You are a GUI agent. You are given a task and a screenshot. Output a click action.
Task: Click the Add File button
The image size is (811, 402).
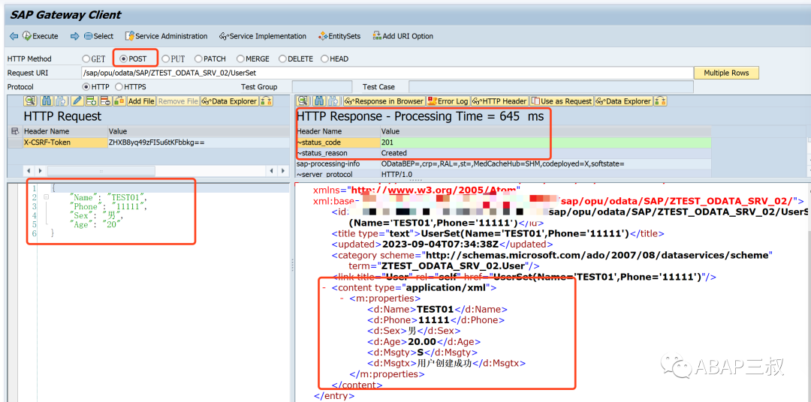[141, 101]
